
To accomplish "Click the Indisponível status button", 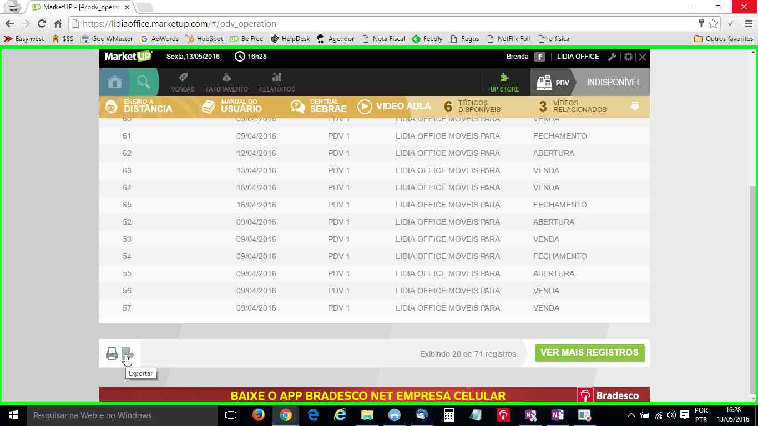I will click(x=614, y=82).
